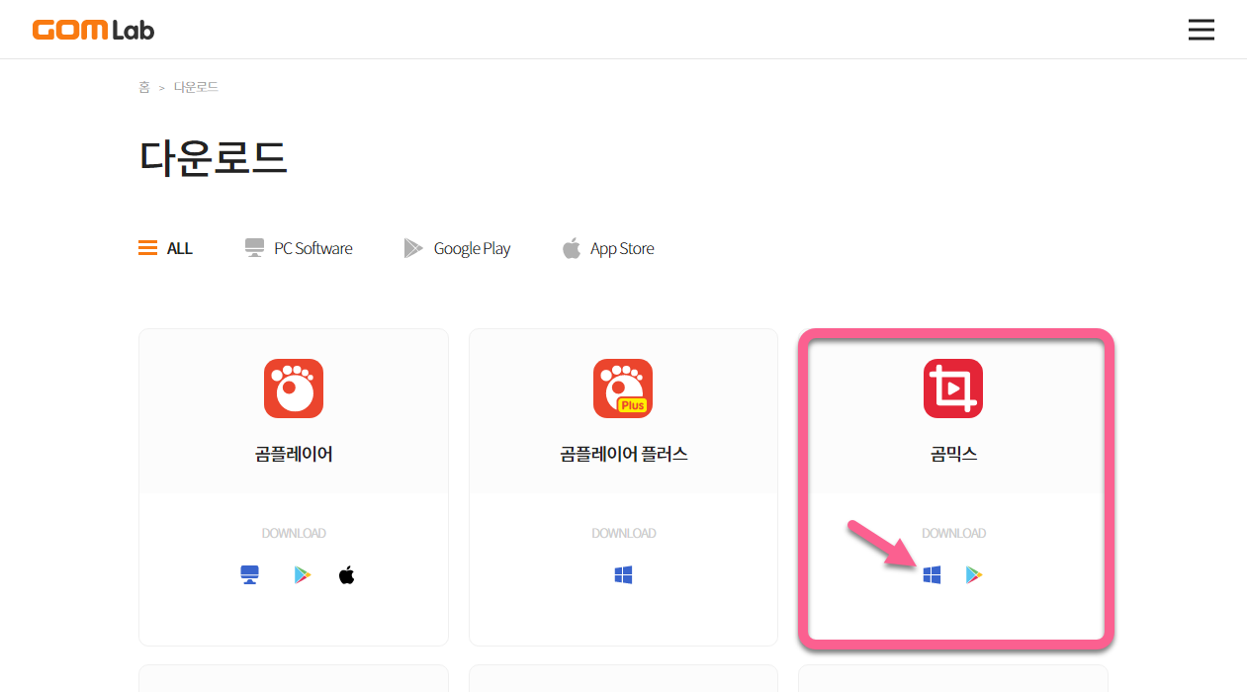The image size is (1247, 692).
Task: Open the 곰플레이어 product title
Action: tap(294, 455)
